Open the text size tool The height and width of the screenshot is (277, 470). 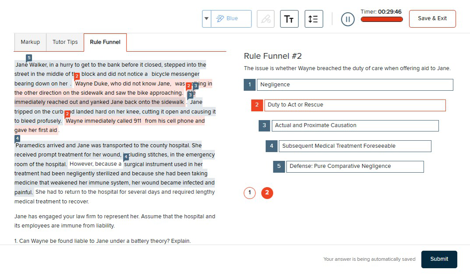pyautogui.click(x=289, y=19)
